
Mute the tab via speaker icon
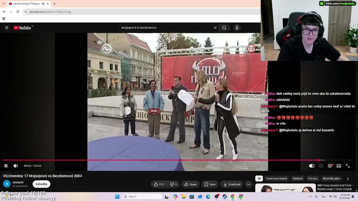click(x=43, y=4)
